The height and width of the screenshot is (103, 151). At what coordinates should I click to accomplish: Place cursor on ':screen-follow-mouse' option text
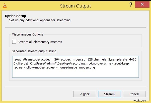pyautogui.click(x=29, y=67)
